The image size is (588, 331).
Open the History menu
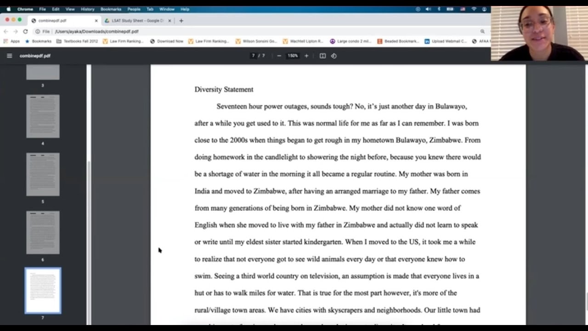(87, 9)
